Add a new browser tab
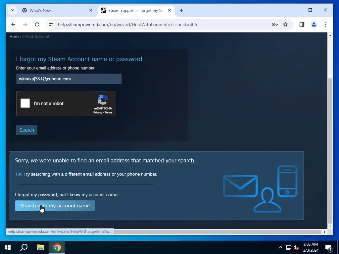 click(181, 10)
